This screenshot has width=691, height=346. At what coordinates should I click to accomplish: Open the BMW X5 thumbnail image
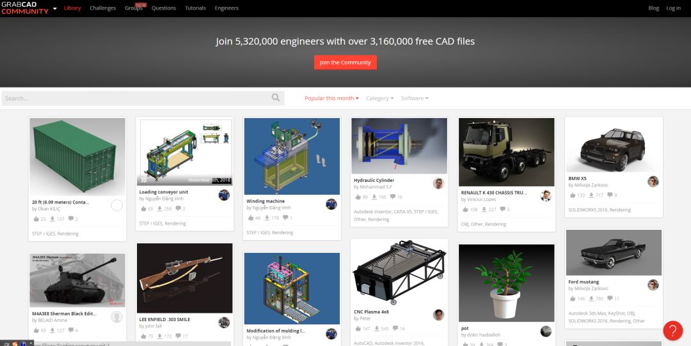click(x=614, y=145)
